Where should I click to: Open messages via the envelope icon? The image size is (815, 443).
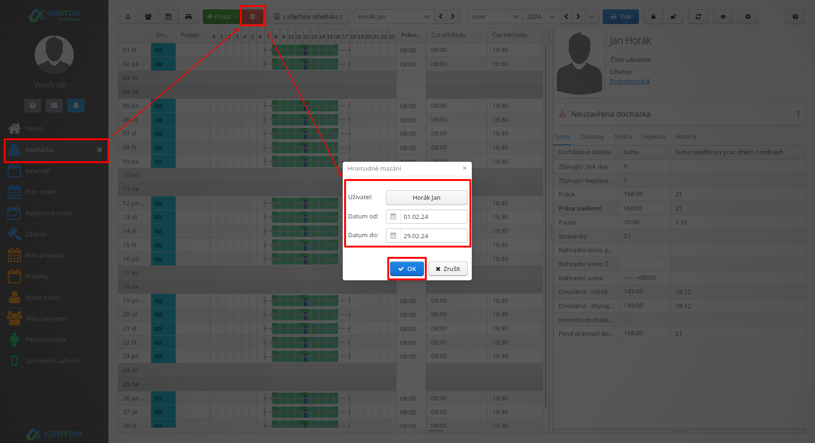[x=54, y=105]
